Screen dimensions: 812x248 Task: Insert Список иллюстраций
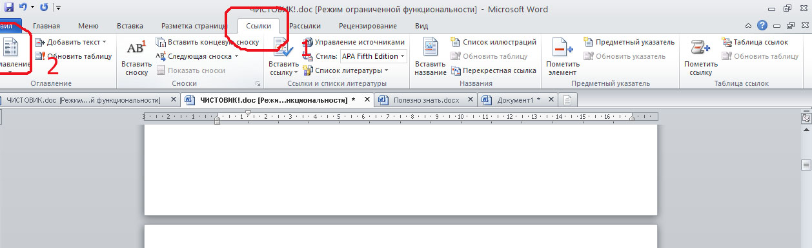(x=494, y=42)
